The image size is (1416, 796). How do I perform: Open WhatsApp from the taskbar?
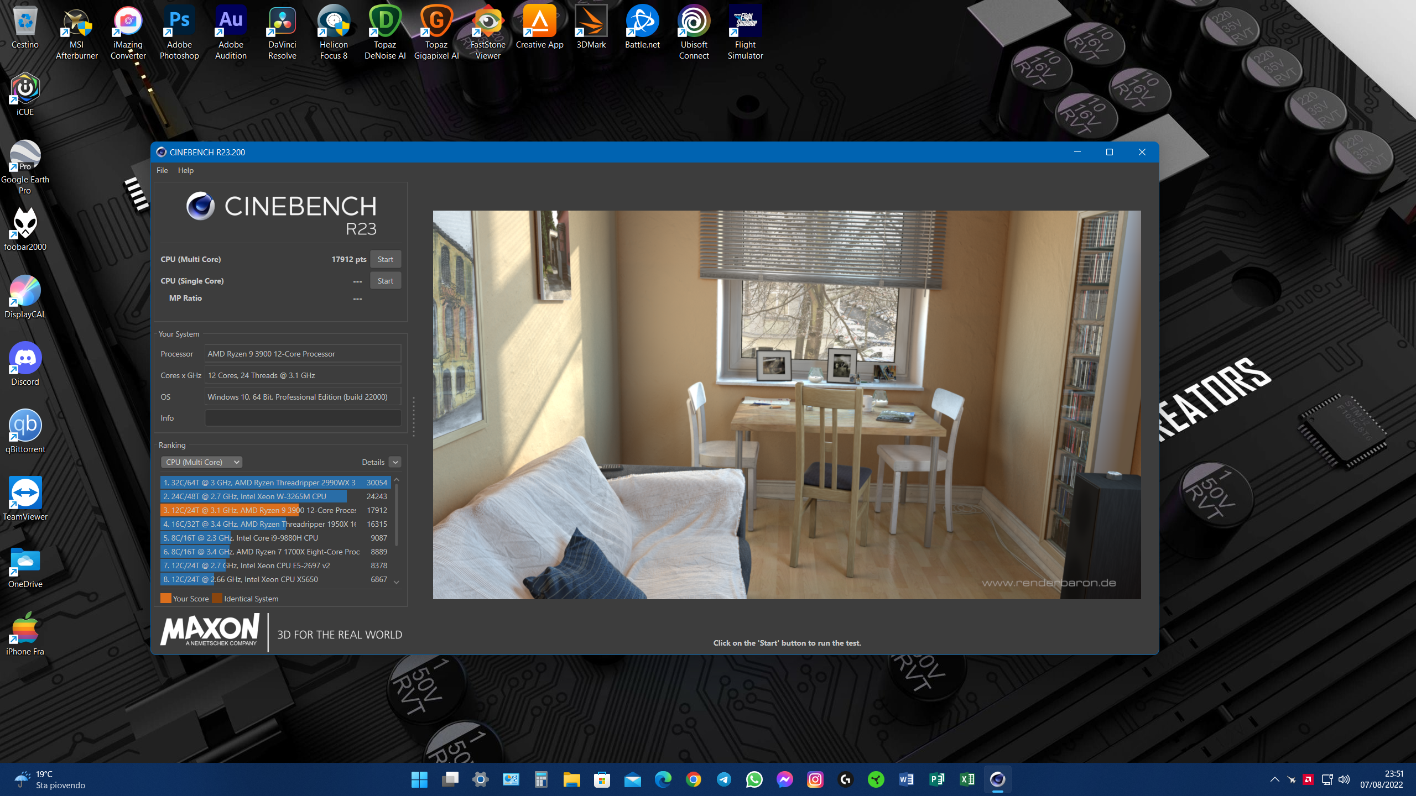(x=754, y=779)
